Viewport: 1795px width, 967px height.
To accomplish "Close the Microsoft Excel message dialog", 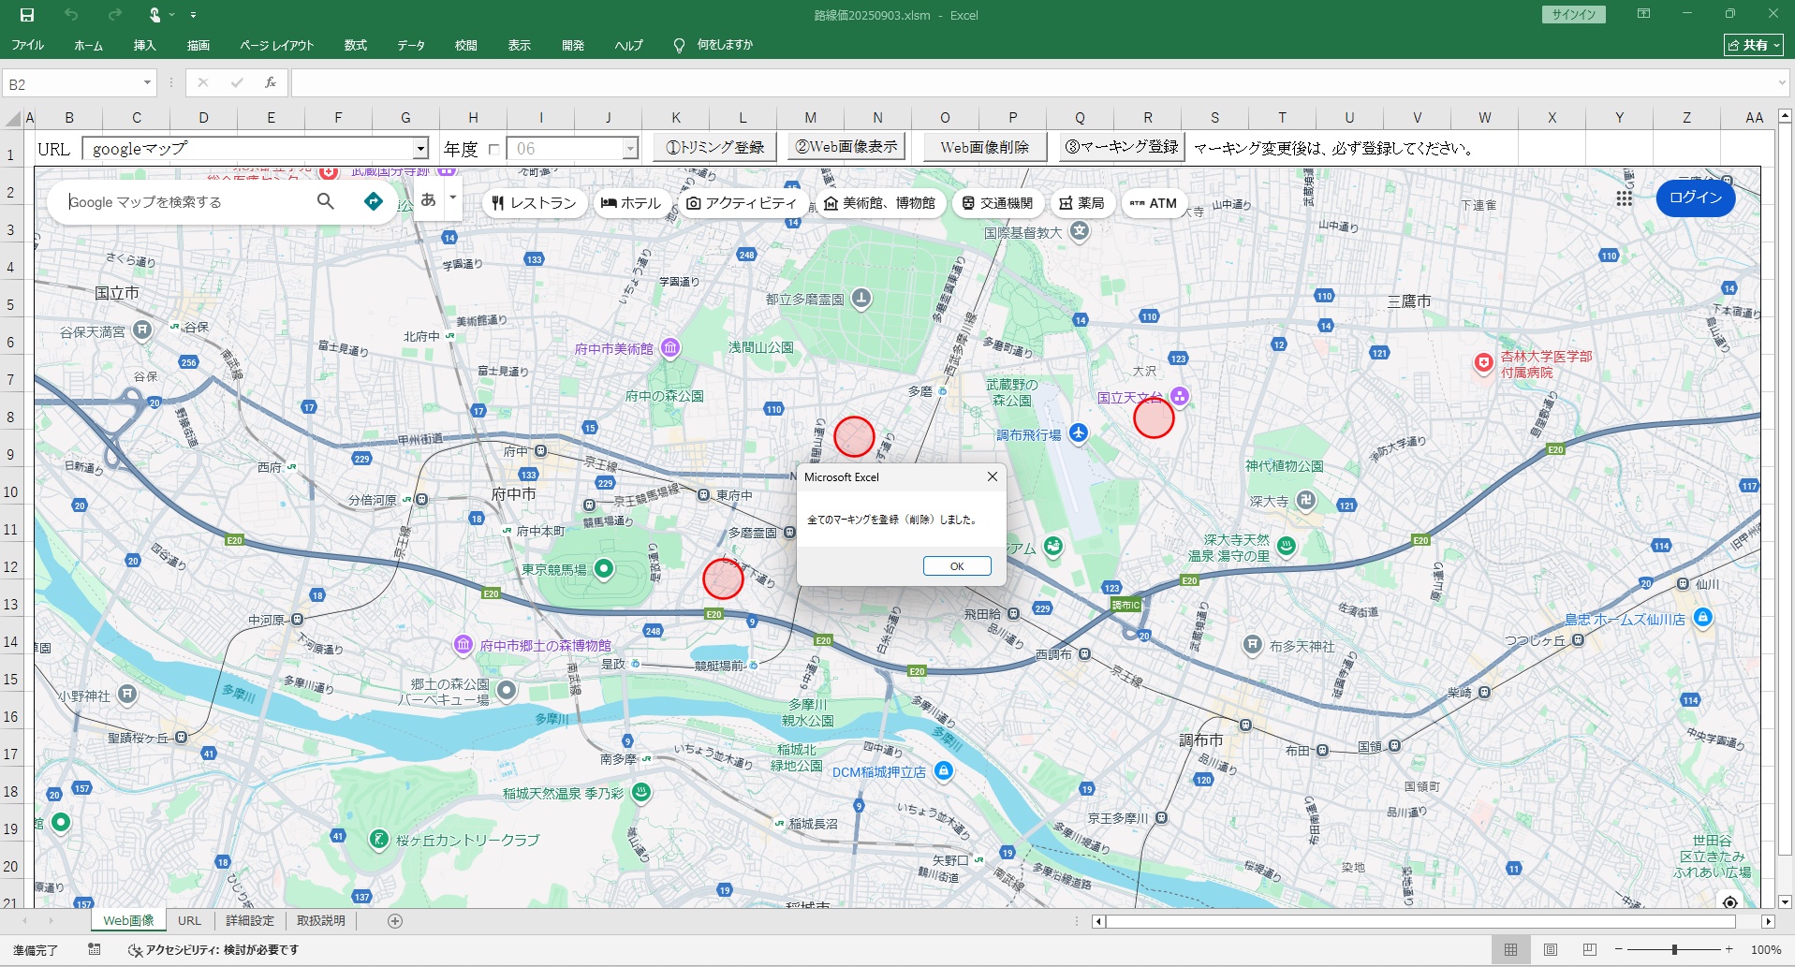I will (x=993, y=476).
